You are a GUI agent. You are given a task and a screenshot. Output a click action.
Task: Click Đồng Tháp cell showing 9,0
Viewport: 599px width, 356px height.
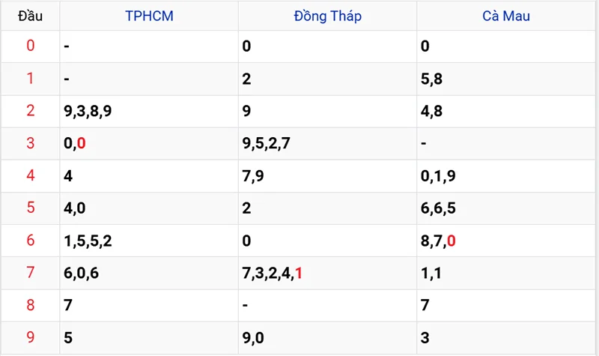coord(253,337)
